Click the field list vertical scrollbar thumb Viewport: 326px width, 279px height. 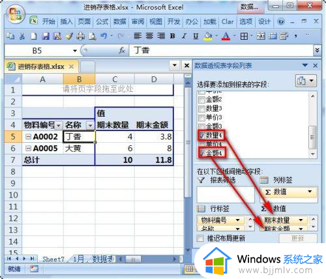(312, 138)
